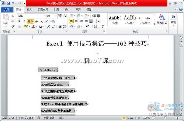
Task: Click the Word Help question mark icon
Action: click(x=181, y=9)
